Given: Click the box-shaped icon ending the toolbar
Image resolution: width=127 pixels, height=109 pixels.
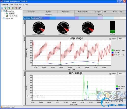Looking at the screenshot, I should pyautogui.click(x=20, y=8).
